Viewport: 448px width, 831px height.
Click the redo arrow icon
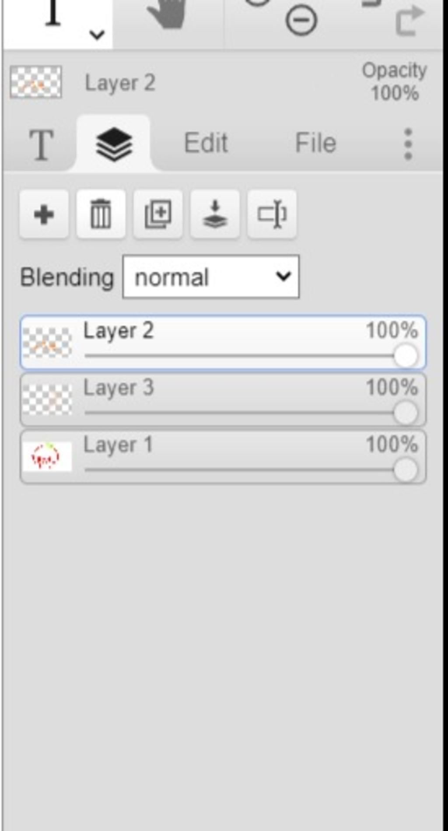click(x=409, y=20)
